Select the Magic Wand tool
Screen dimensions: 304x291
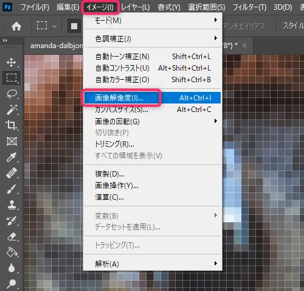coord(12,110)
